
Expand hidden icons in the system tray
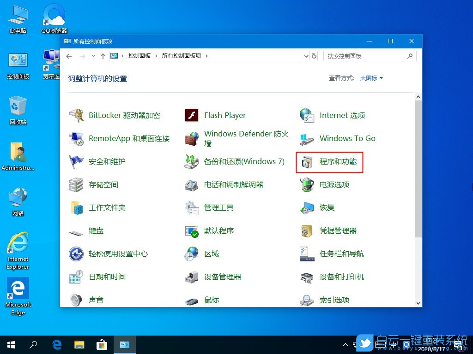345,344
